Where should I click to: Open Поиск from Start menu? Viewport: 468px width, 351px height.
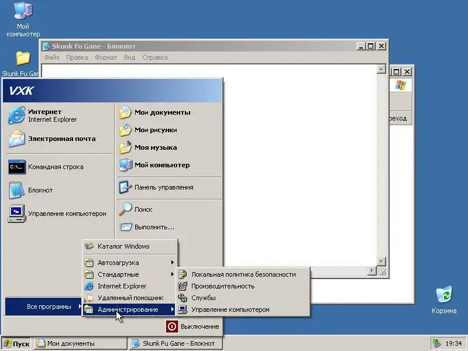pos(170,209)
